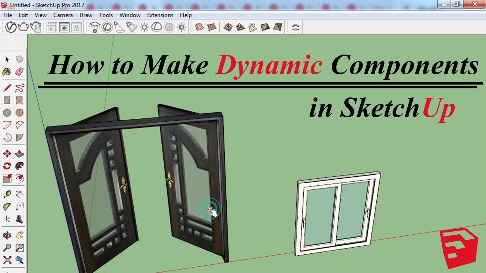Select the Sandbox Stamp tool
The image size is (486, 273).
[x=240, y=27]
